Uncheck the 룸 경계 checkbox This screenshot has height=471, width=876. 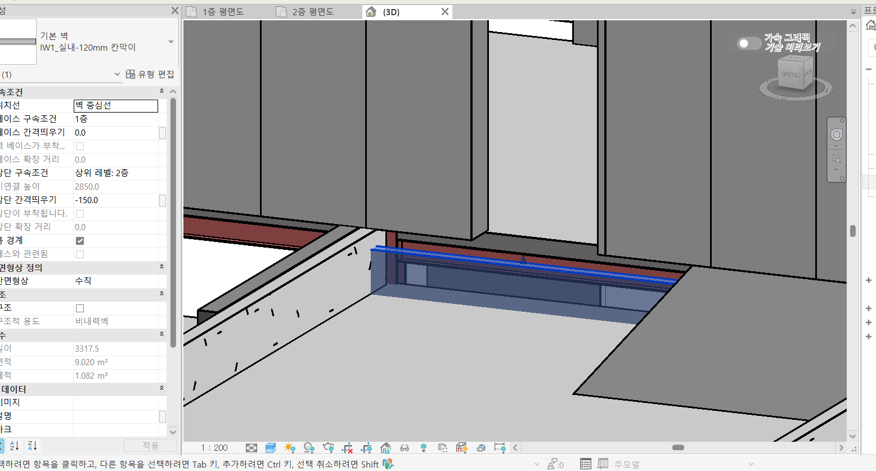80,241
